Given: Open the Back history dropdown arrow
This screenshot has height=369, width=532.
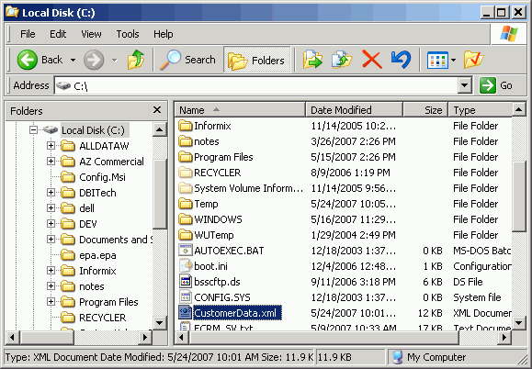Looking at the screenshot, I should 73,61.
